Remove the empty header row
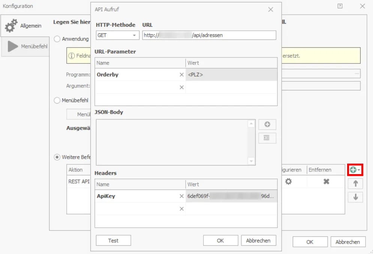This screenshot has width=373, height=254. [181, 209]
